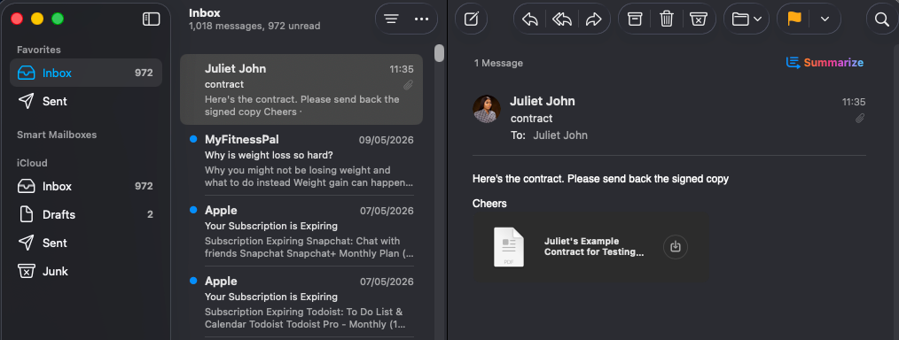Click the Juliet's Example Contract attachment name

click(x=594, y=247)
